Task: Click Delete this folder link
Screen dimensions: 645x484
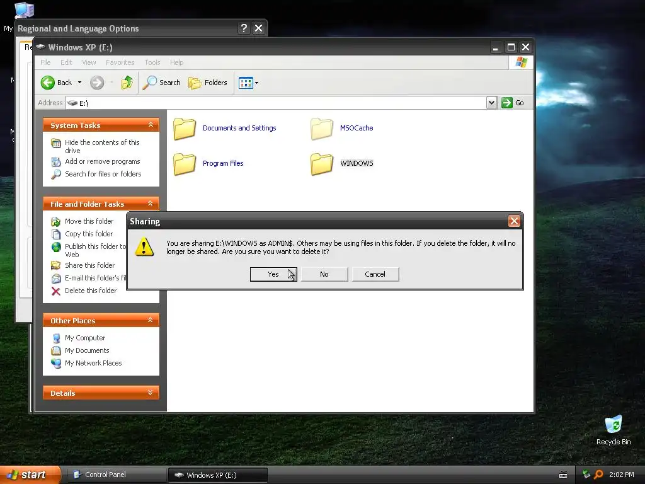Action: (x=91, y=291)
